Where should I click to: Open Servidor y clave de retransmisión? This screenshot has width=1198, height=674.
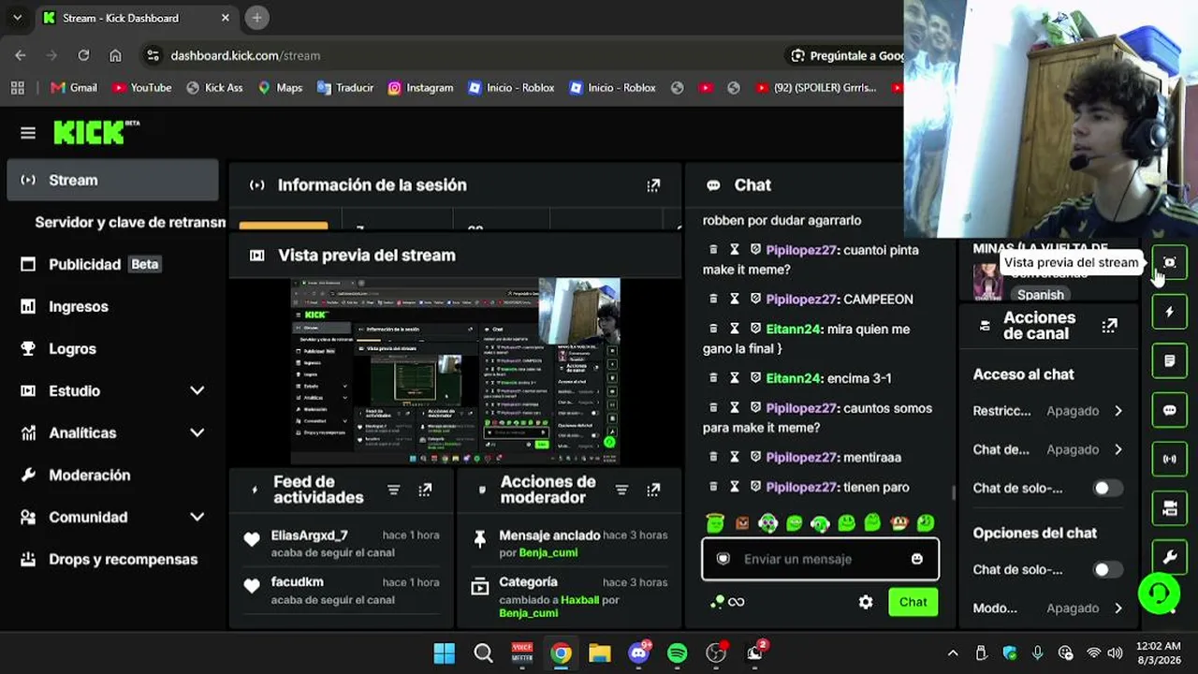click(x=130, y=222)
